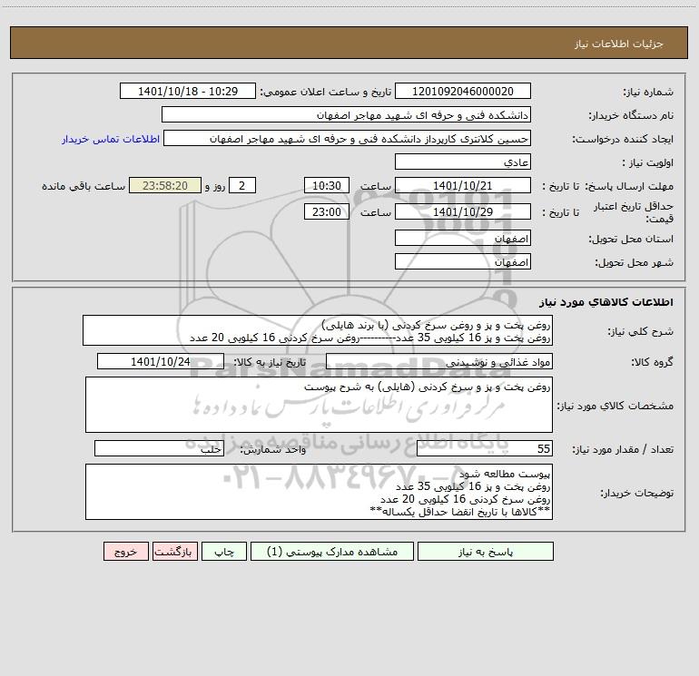Click the label گروه کالا
Image resolution: width=699 pixels, height=676 pixels.
(652, 362)
